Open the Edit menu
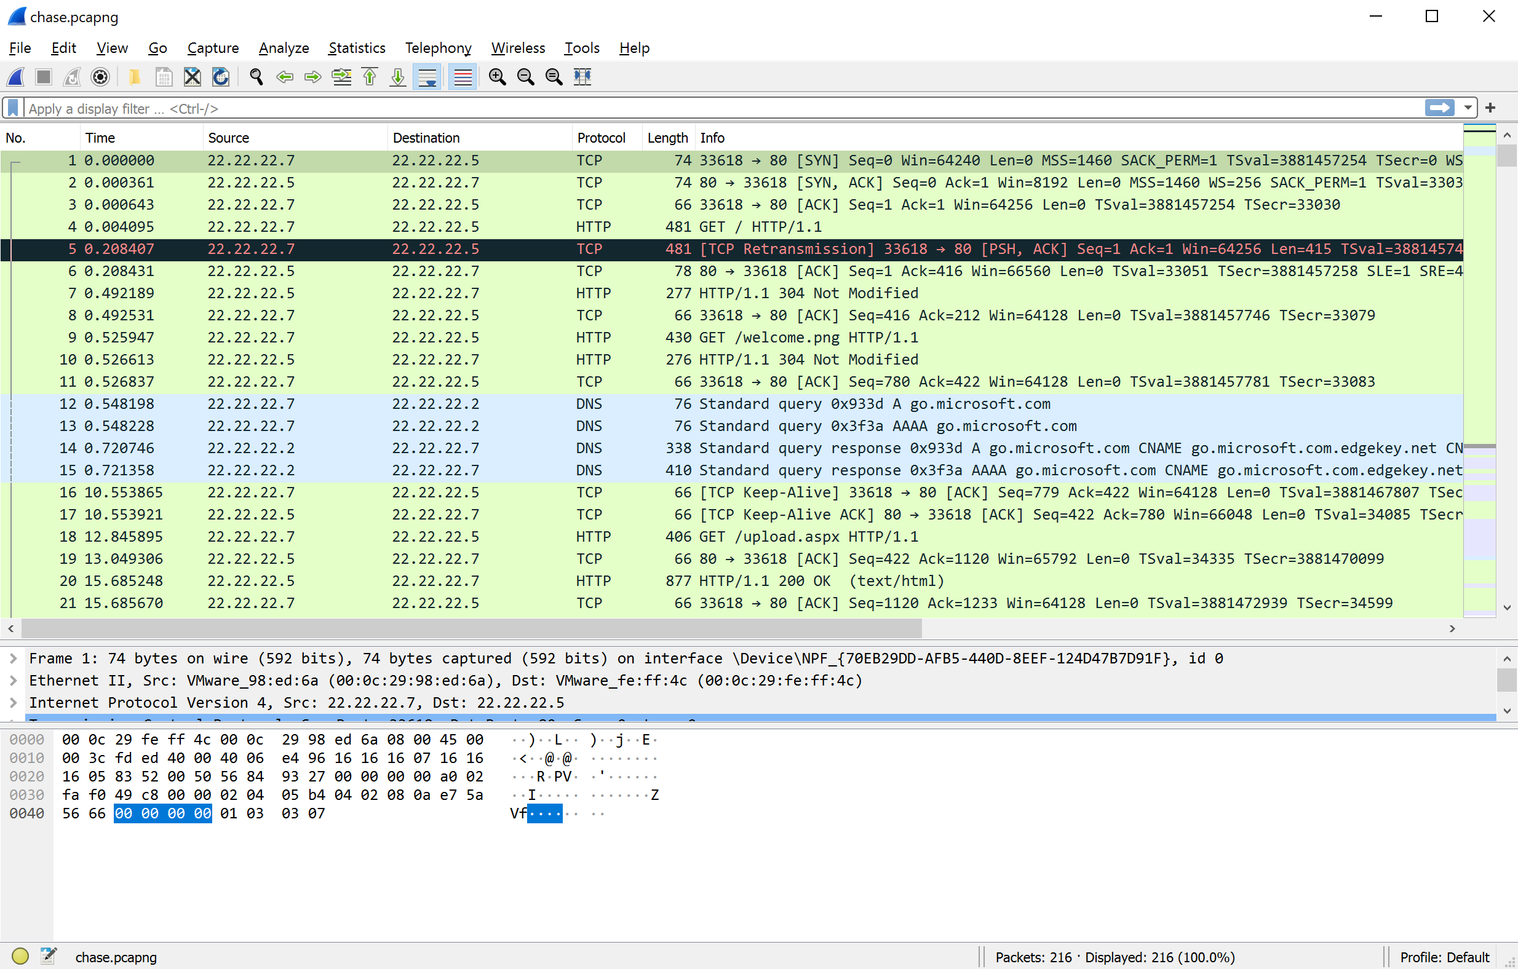Screen dimensions: 1518x969 coord(64,48)
